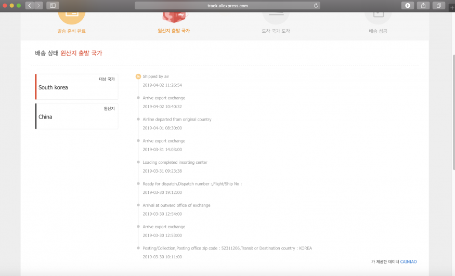Open the CAINIAO data provider link
The width and height of the screenshot is (455, 276).
[x=408, y=261]
